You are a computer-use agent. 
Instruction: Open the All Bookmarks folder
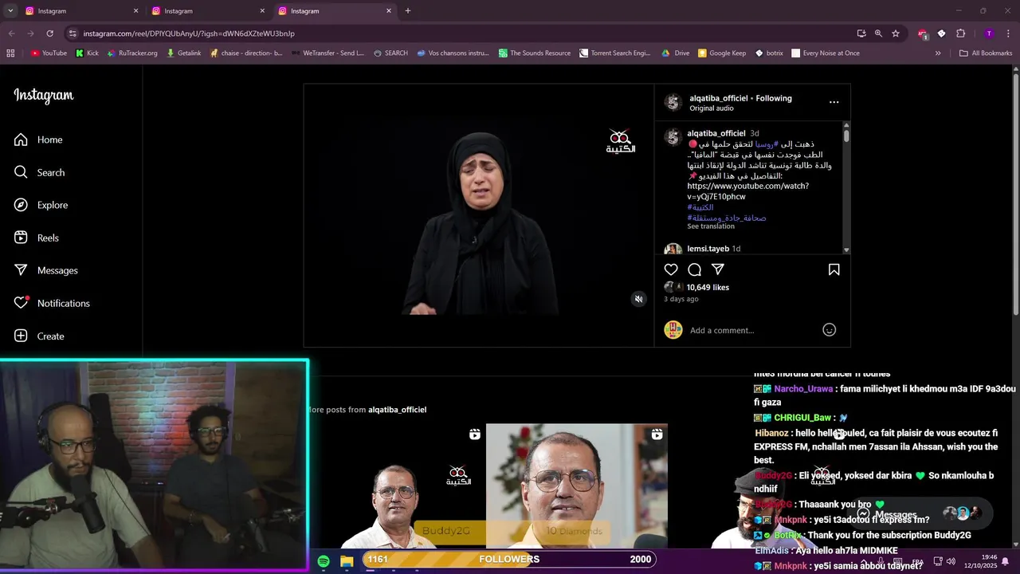986,53
